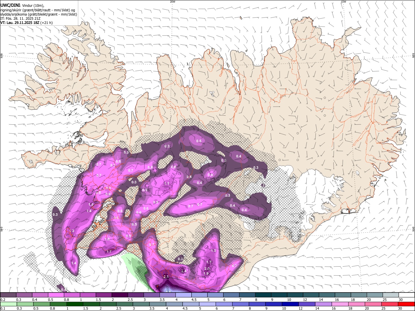
Task: Pick snow legend swatch between 0.2 and 0.3
Action: (x=8, y=295)
